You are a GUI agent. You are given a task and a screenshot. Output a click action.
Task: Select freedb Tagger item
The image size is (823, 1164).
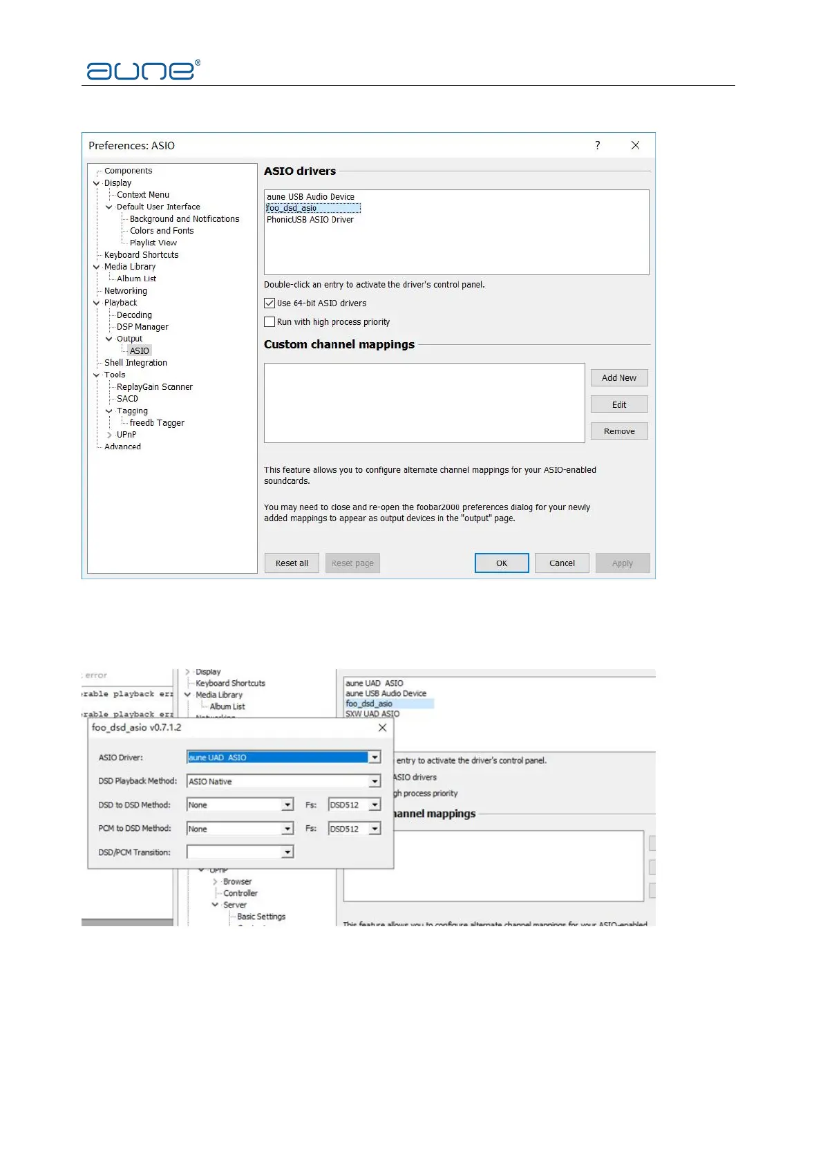coord(157,423)
